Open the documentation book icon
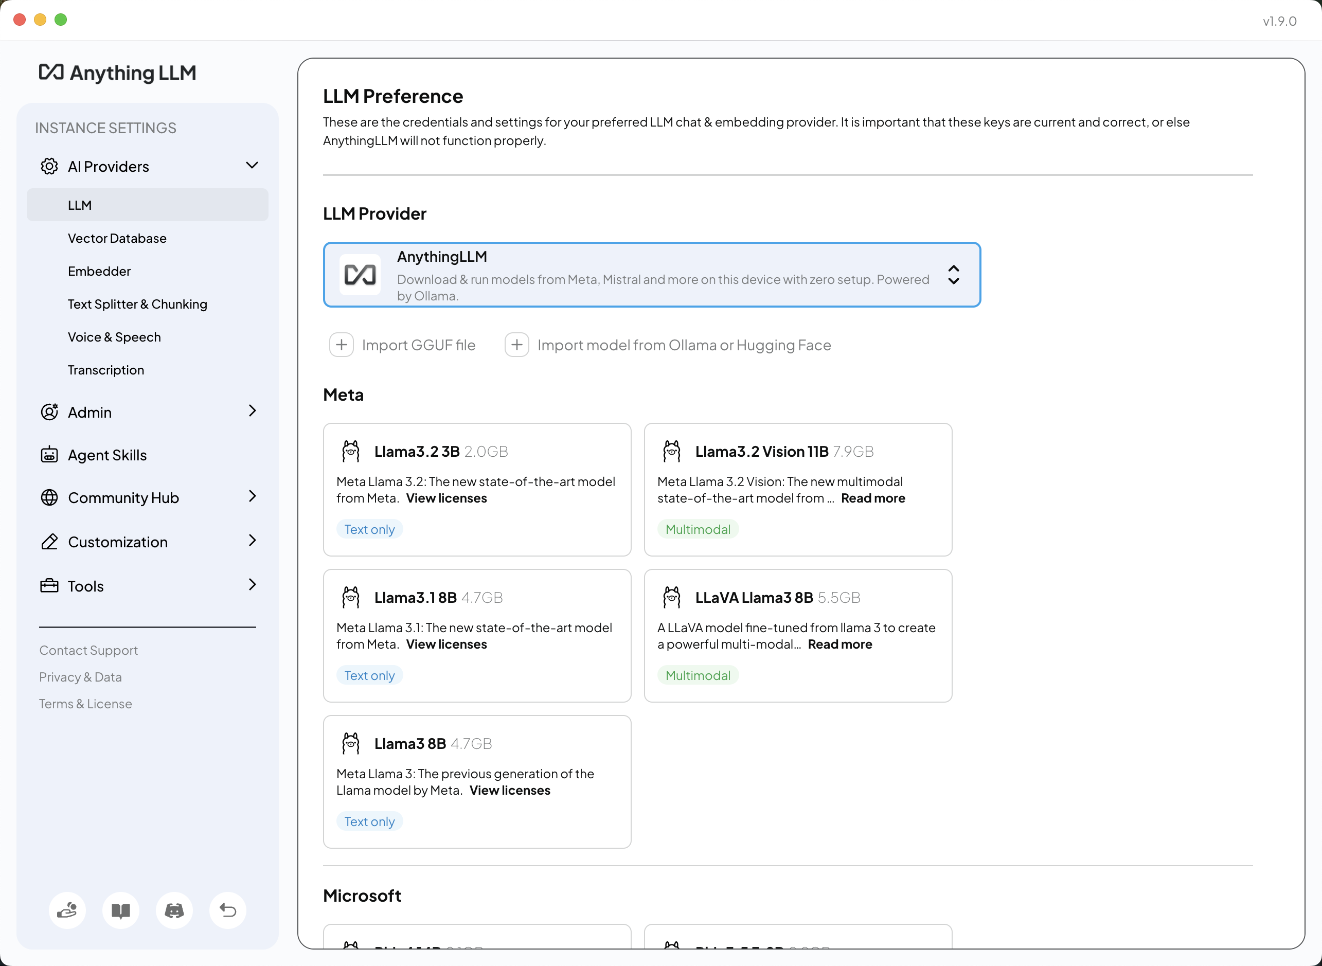The height and width of the screenshot is (966, 1322). (x=120, y=910)
